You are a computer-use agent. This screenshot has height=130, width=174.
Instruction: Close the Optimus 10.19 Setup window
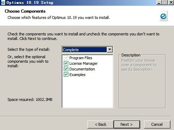[171, 2]
